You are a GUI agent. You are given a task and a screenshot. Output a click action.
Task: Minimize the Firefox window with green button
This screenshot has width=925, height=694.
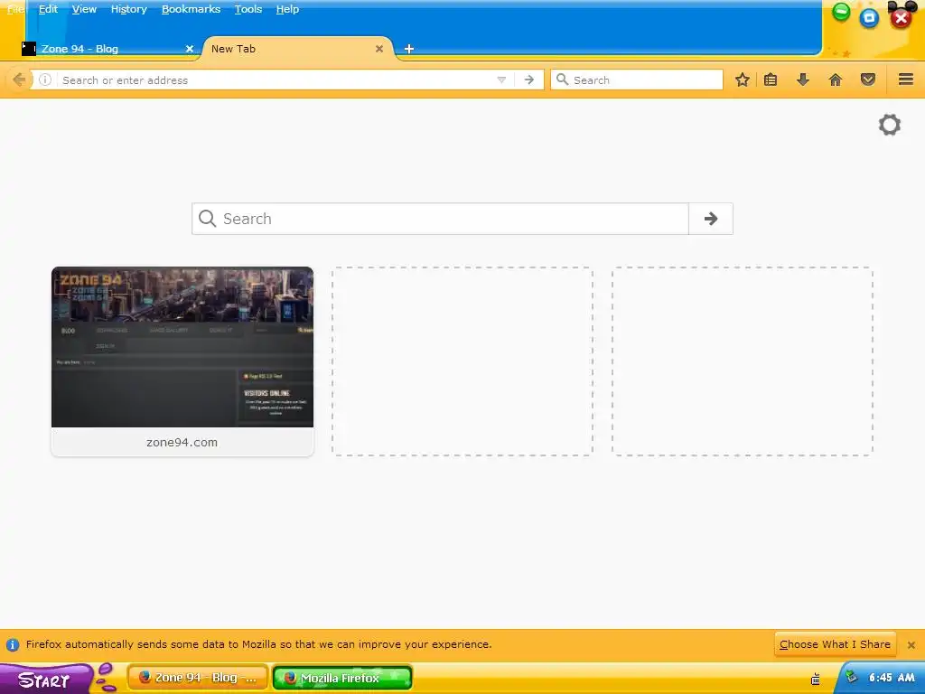[x=841, y=12]
